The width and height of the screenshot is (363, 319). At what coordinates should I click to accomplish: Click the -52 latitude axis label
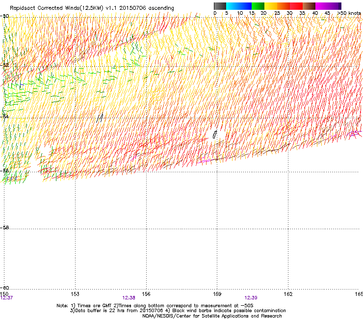(4, 65)
